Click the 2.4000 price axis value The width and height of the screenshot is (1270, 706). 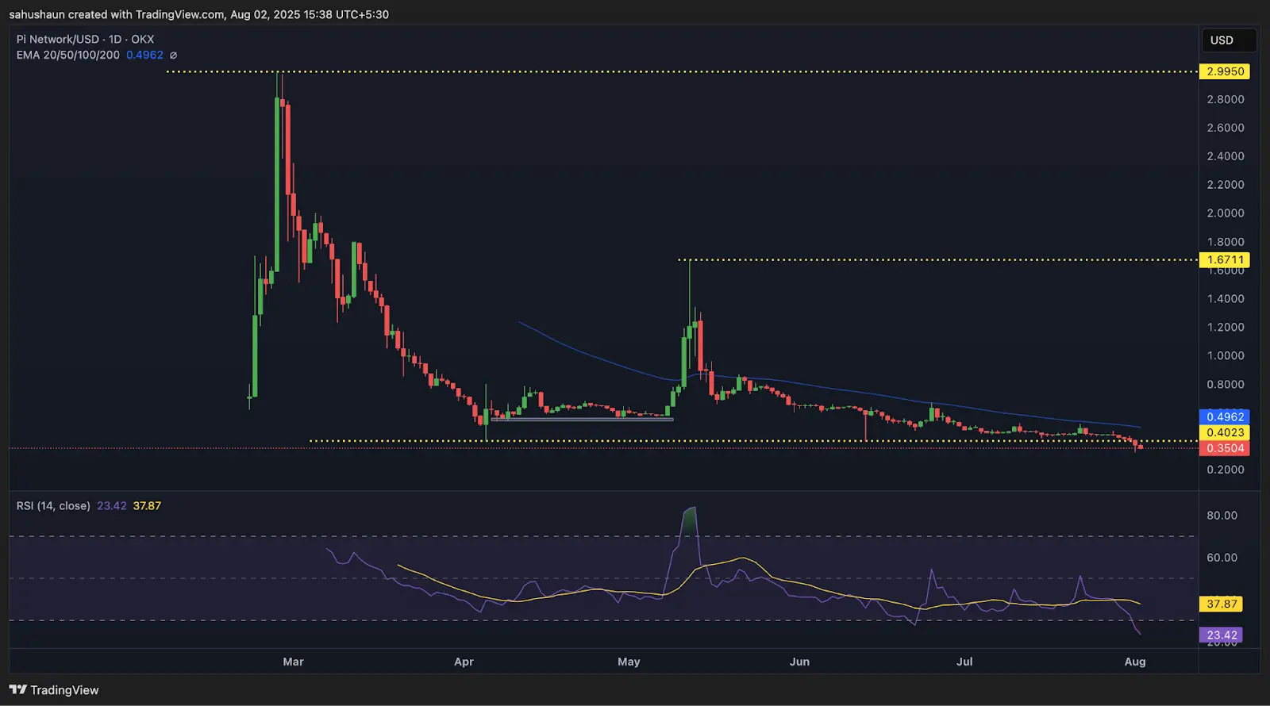pyautogui.click(x=1226, y=156)
